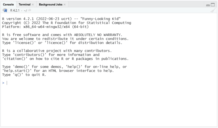The height and width of the screenshot is (128, 218).
Task: Open the Terminal tab
Action: tap(24, 5)
